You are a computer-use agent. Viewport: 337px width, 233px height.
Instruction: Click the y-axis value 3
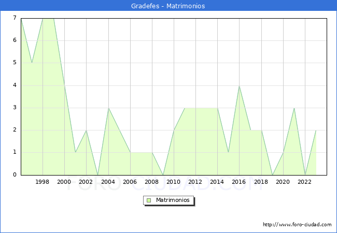pos(15,108)
